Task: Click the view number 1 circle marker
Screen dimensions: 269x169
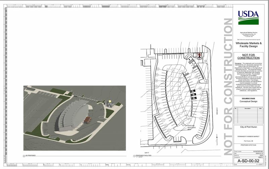Action: point(134,156)
